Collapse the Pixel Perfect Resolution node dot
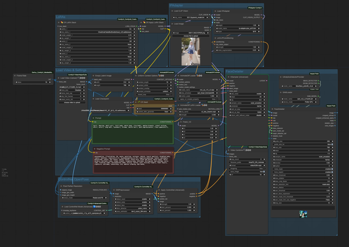 pos(61,186)
